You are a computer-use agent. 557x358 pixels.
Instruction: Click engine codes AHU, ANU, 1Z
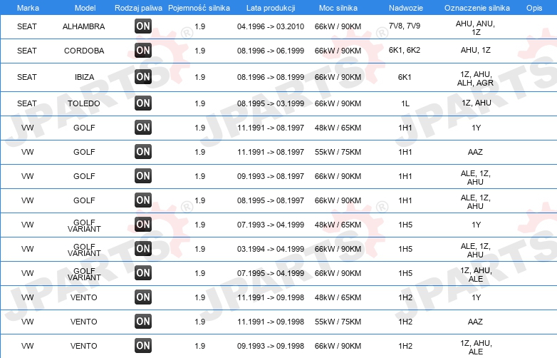[x=476, y=28]
